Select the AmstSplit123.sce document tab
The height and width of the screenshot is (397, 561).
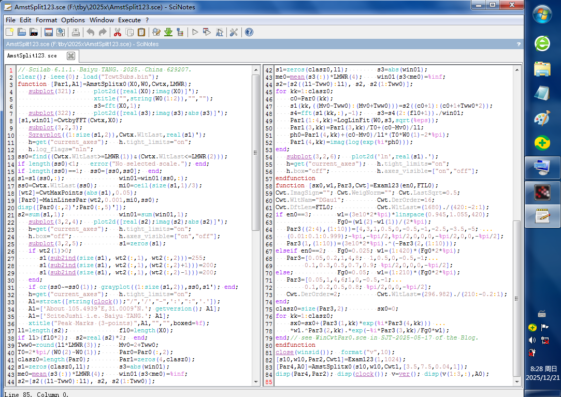click(32, 55)
